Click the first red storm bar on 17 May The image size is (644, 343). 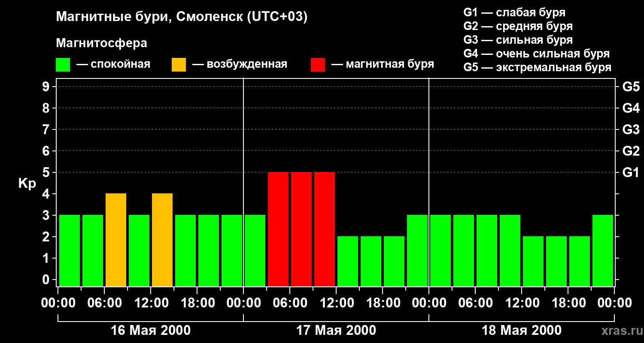point(278,229)
